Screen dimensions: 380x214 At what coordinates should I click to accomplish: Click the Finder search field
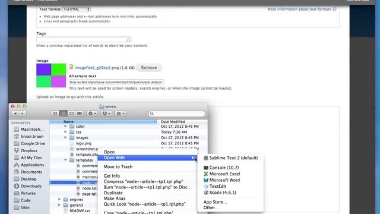[x=177, y=114]
